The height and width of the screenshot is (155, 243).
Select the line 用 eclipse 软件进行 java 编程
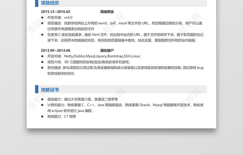[70, 111]
